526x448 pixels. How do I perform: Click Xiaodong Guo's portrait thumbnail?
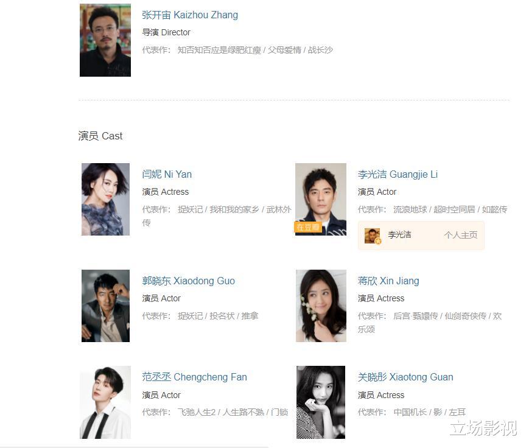click(105, 306)
